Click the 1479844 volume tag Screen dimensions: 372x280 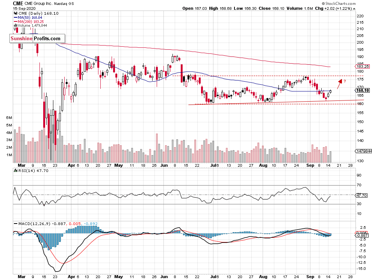pos(363,151)
